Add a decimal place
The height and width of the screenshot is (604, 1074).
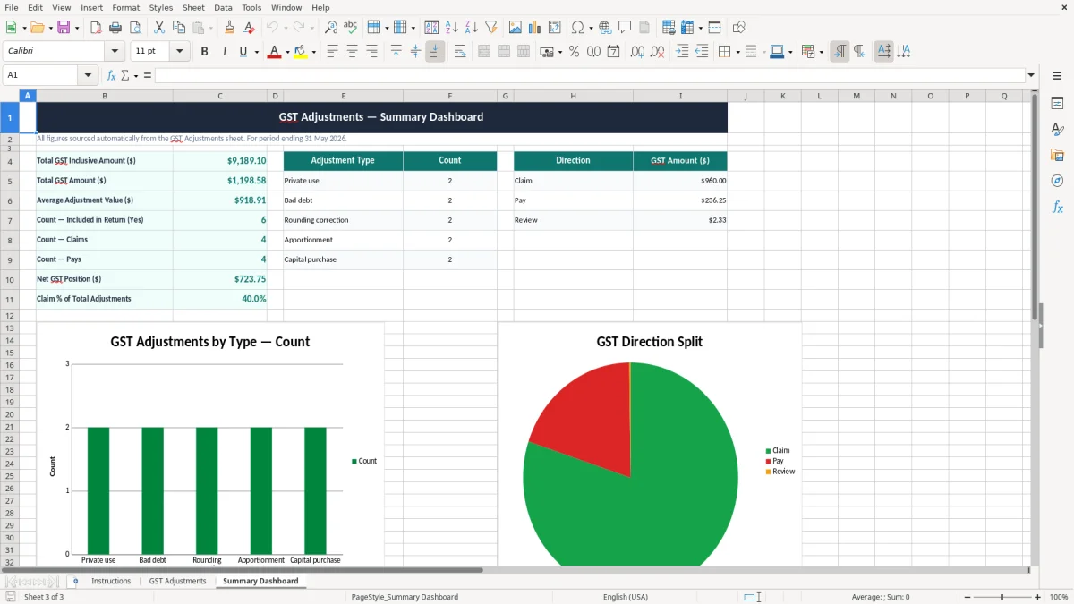(637, 52)
